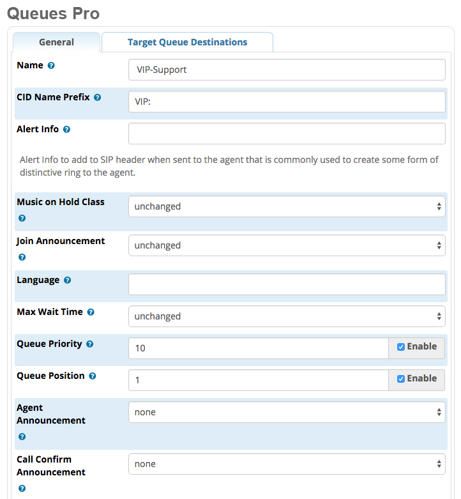The height and width of the screenshot is (499, 461).
Task: Show Queue Priority help tooltip icon
Action: (x=90, y=344)
